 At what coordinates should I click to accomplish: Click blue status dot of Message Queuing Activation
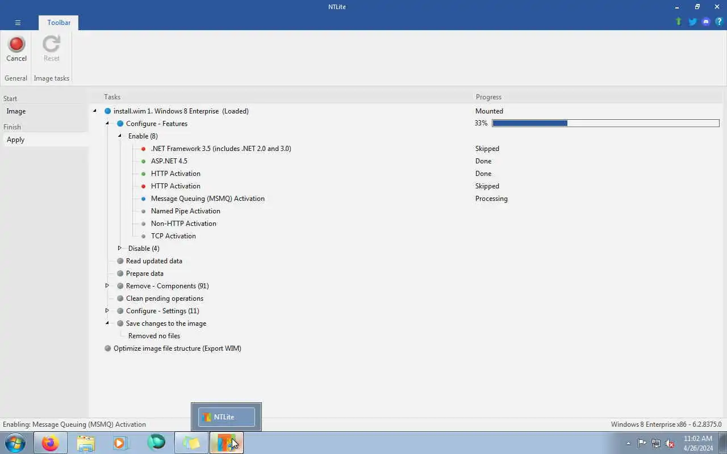[144, 199]
